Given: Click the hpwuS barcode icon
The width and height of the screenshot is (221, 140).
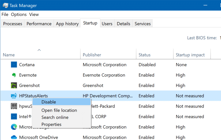Looking at the screenshot, I should tap(14, 106).
